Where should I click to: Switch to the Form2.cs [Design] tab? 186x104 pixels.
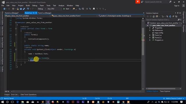12,13
